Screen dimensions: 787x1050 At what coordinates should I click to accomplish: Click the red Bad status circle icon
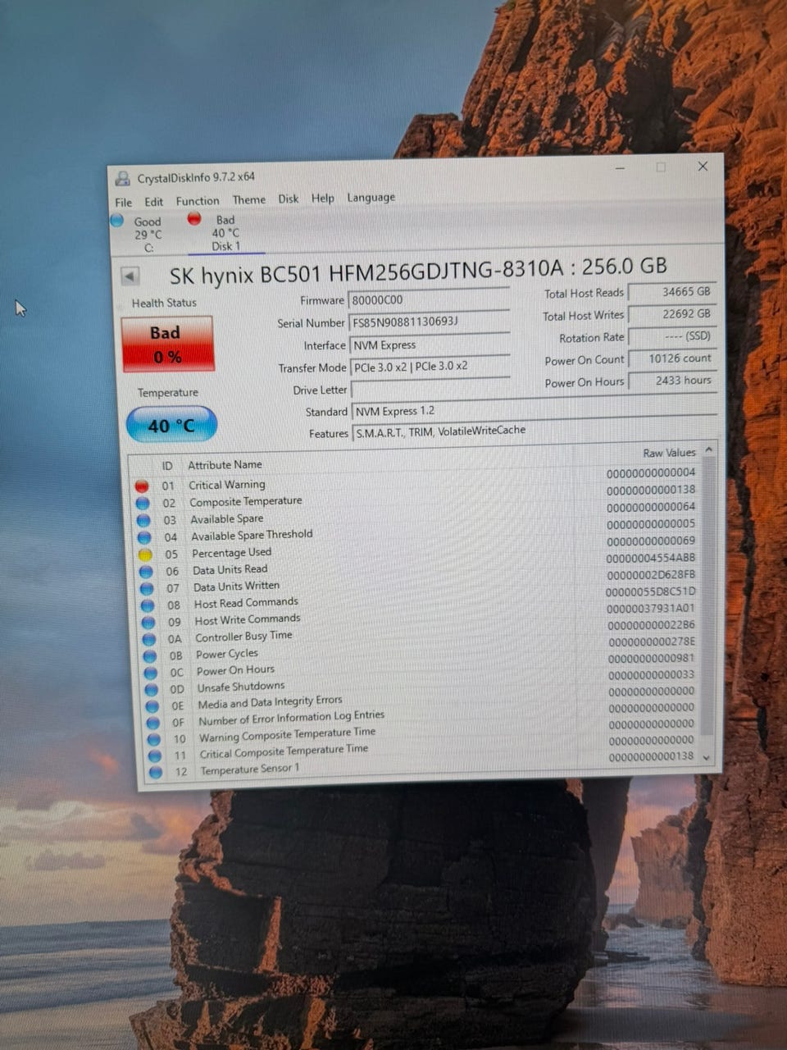pyautogui.click(x=194, y=218)
